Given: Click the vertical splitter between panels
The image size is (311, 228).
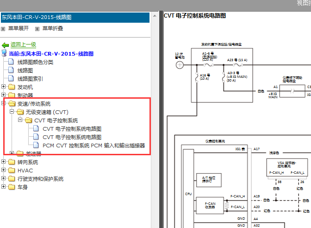Looking at the screenshot, I should 161,119.
